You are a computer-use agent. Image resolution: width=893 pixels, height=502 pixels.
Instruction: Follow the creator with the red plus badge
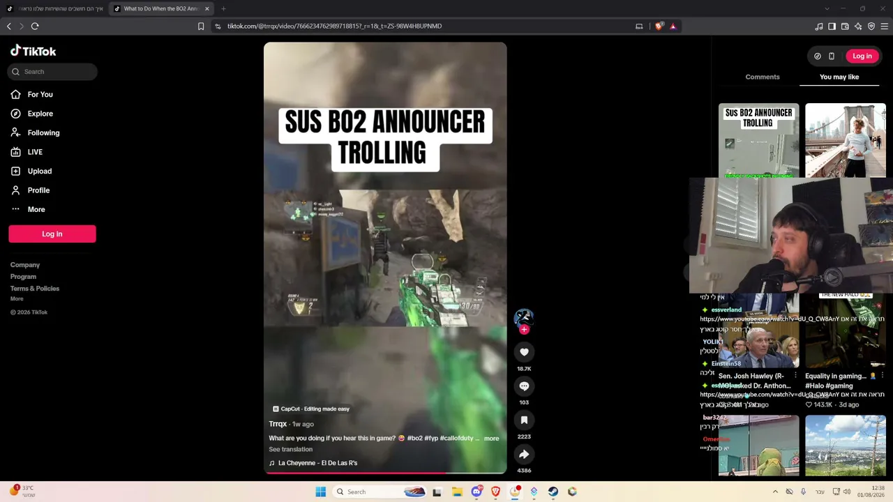click(524, 330)
